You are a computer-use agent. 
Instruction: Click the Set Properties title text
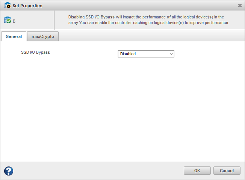tap(27, 6)
